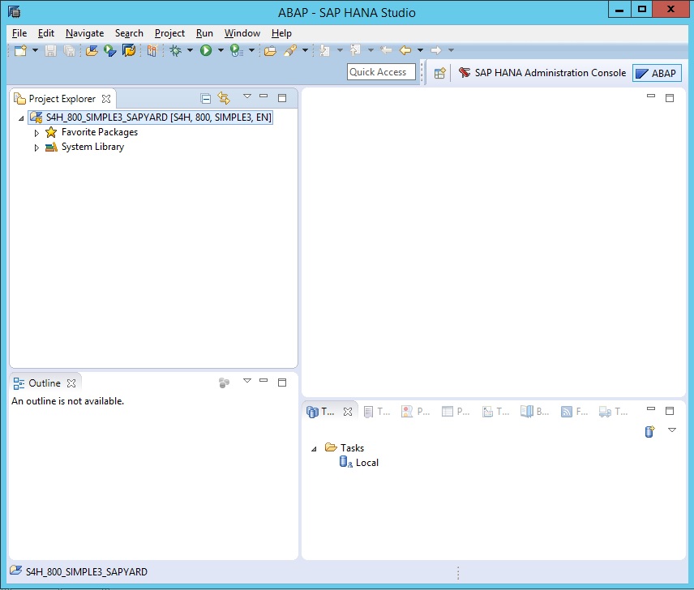Open the Help menu

coord(281,33)
